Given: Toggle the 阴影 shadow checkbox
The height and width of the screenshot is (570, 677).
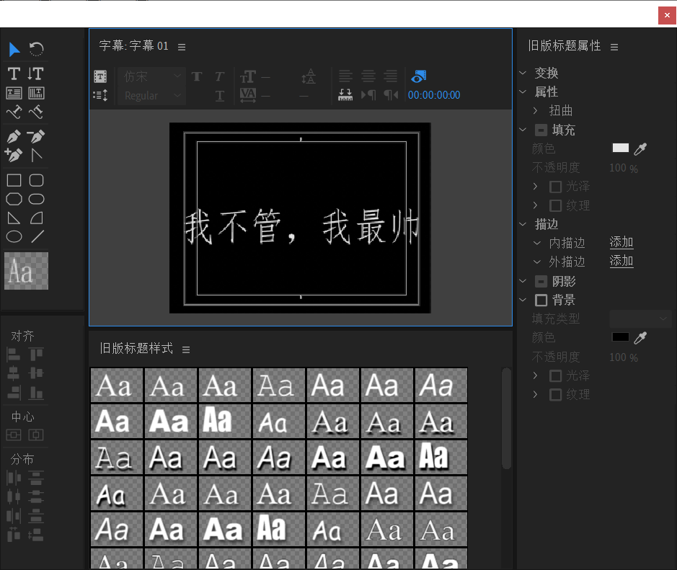Looking at the screenshot, I should pos(541,281).
